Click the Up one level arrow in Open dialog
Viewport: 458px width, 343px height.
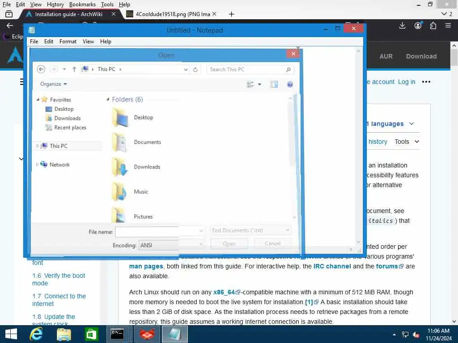(x=74, y=69)
